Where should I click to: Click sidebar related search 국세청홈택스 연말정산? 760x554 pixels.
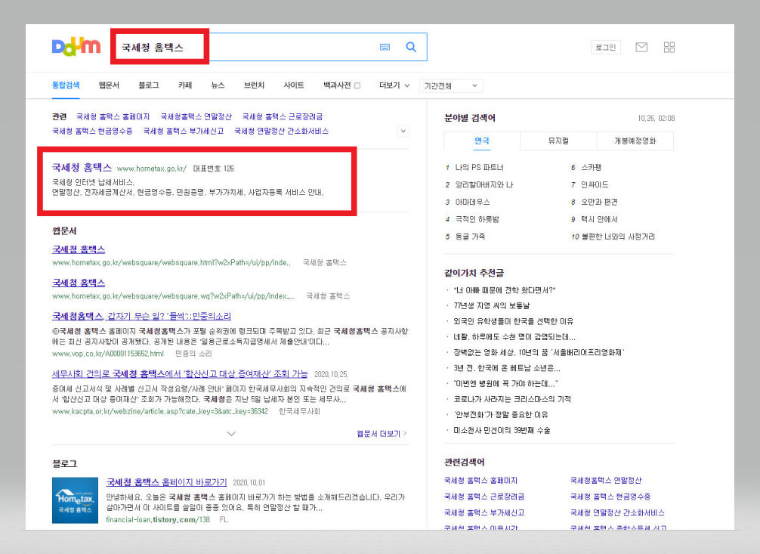point(606,480)
